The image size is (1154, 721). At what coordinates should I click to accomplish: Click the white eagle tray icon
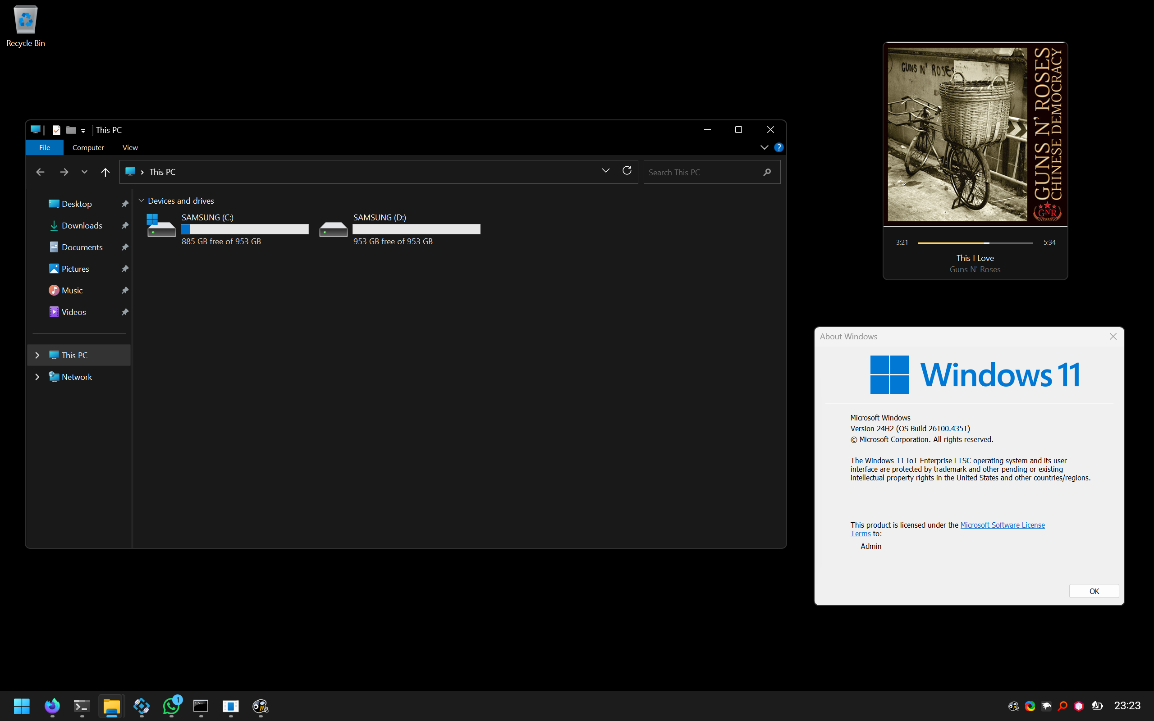point(1046,706)
